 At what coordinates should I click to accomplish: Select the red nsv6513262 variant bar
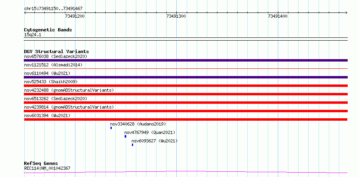point(186,103)
